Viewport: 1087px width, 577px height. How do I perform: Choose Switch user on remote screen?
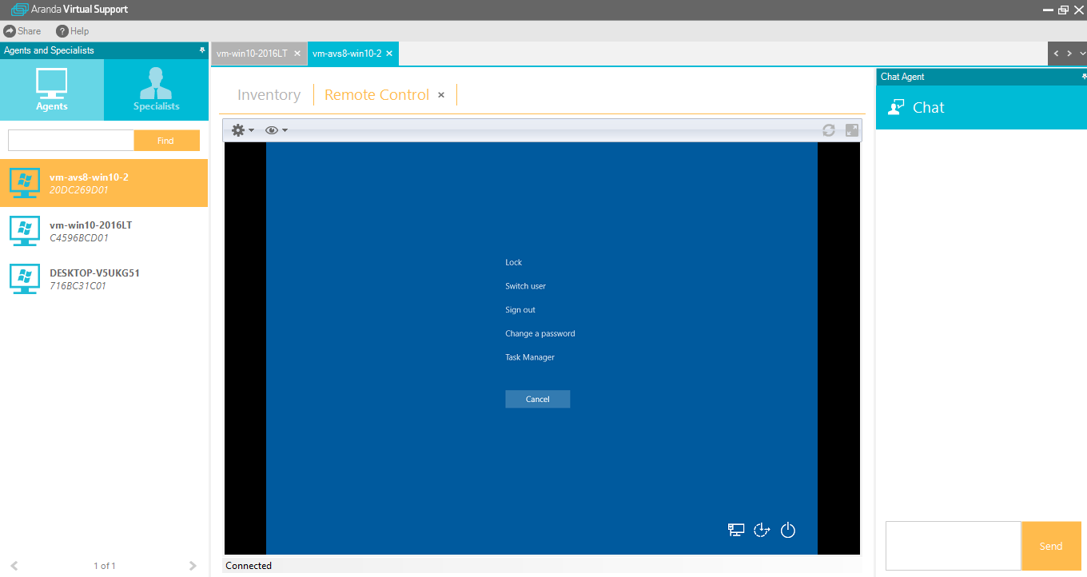point(525,286)
